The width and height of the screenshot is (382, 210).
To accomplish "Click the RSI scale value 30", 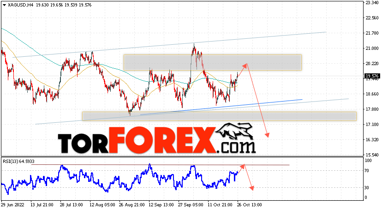I will click(367, 187).
